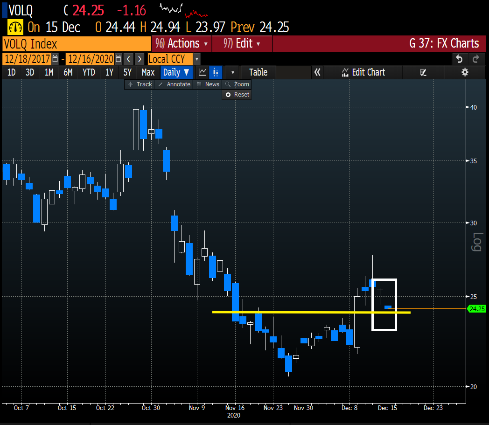Select the 1M time range tab
The height and width of the screenshot is (425, 489).
pos(49,72)
